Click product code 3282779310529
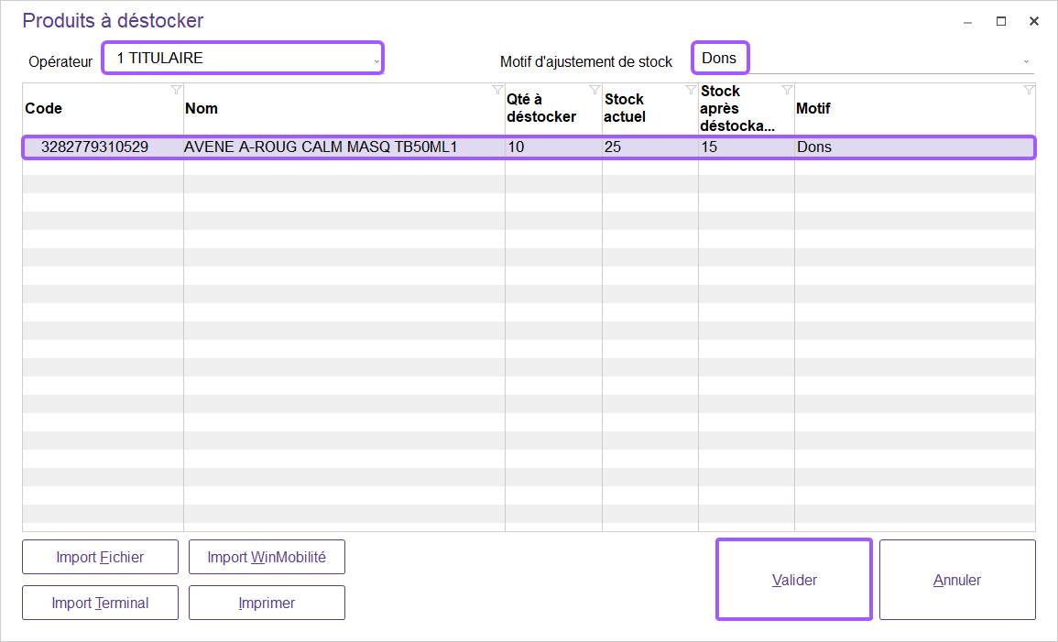 click(x=95, y=147)
